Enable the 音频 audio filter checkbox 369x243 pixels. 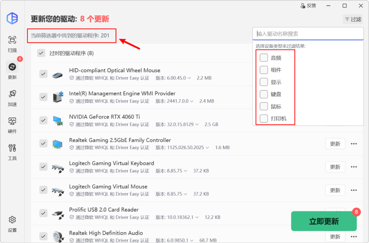point(263,58)
